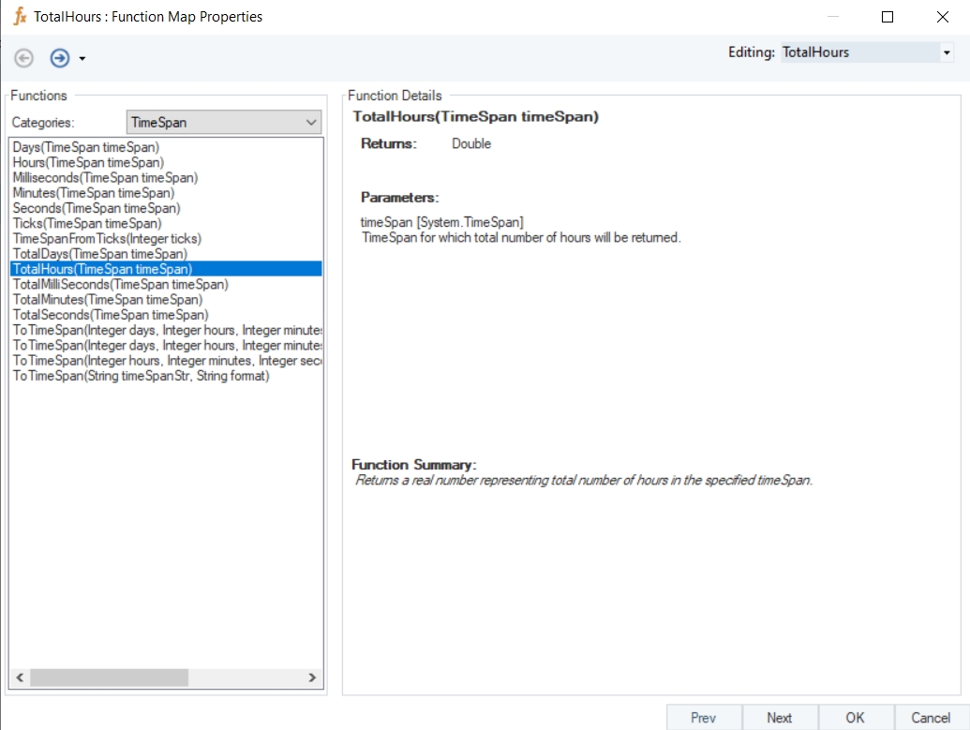Select TimeSpanFromTicks(Integer ticks) item
970x730 pixels.
[x=107, y=239]
